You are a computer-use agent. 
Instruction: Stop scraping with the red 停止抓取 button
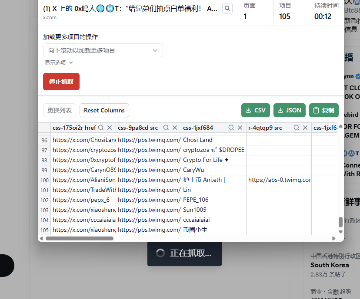61,82
